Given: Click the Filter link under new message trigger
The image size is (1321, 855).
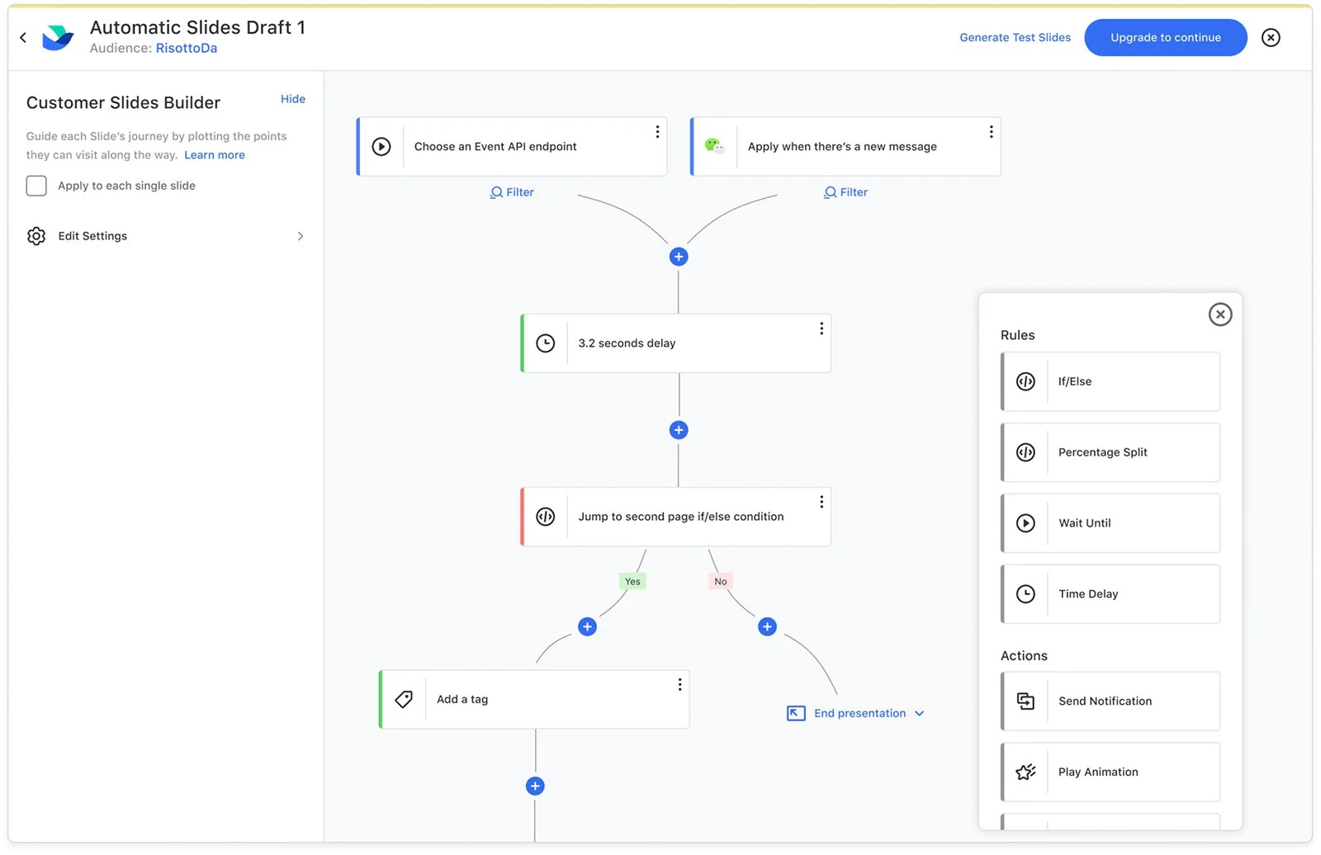Looking at the screenshot, I should tap(845, 192).
